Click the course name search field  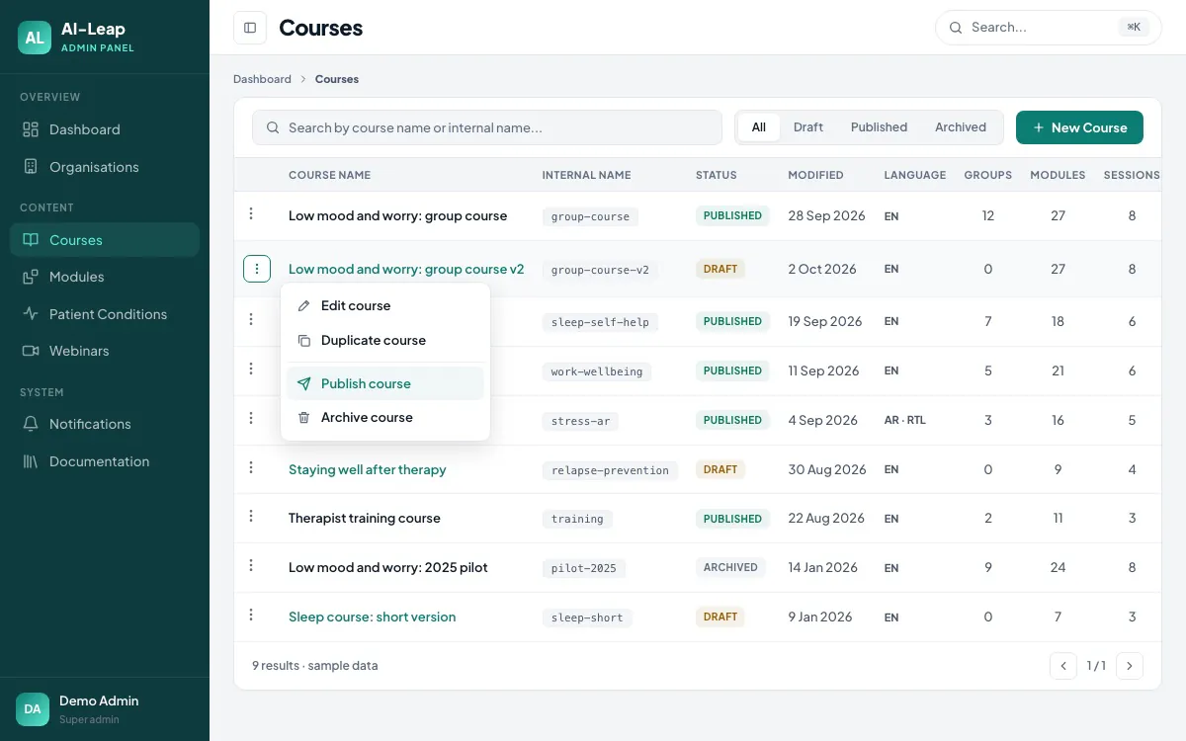coord(487,127)
